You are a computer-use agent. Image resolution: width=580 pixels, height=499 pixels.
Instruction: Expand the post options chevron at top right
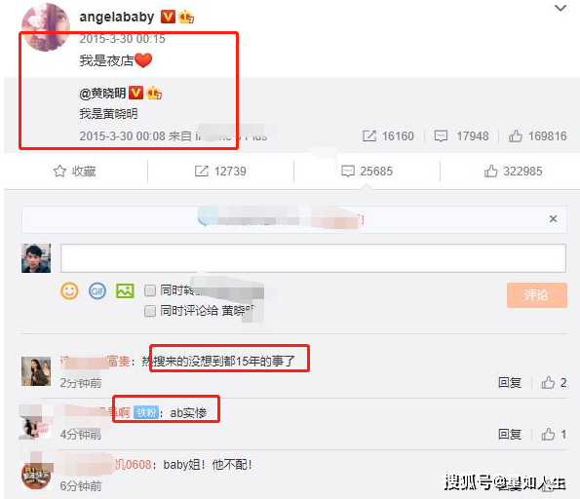tap(561, 8)
